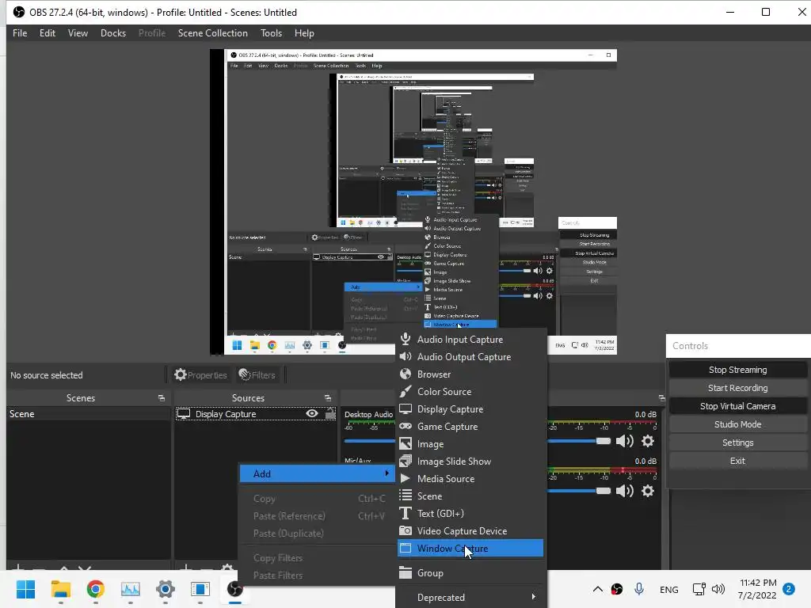This screenshot has height=608, width=811.
Task: Open Desktop Audio gear settings
Action: pos(648,441)
